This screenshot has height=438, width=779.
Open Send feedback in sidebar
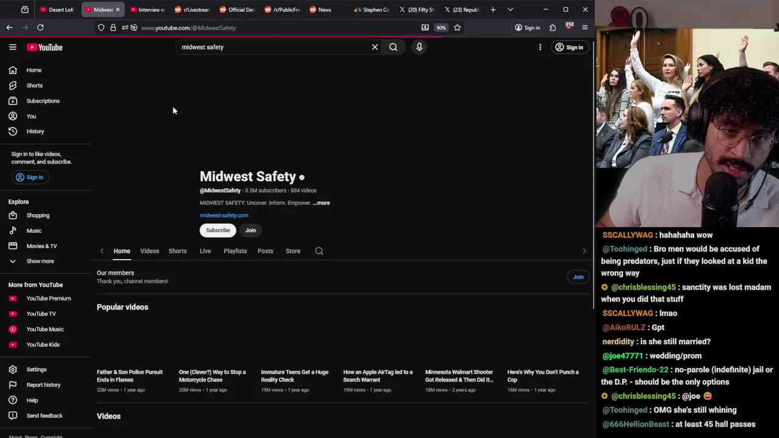point(44,415)
